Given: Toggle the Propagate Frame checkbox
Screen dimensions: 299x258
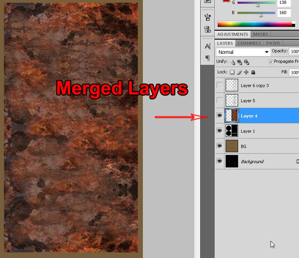Looking at the screenshot, I should point(271,62).
